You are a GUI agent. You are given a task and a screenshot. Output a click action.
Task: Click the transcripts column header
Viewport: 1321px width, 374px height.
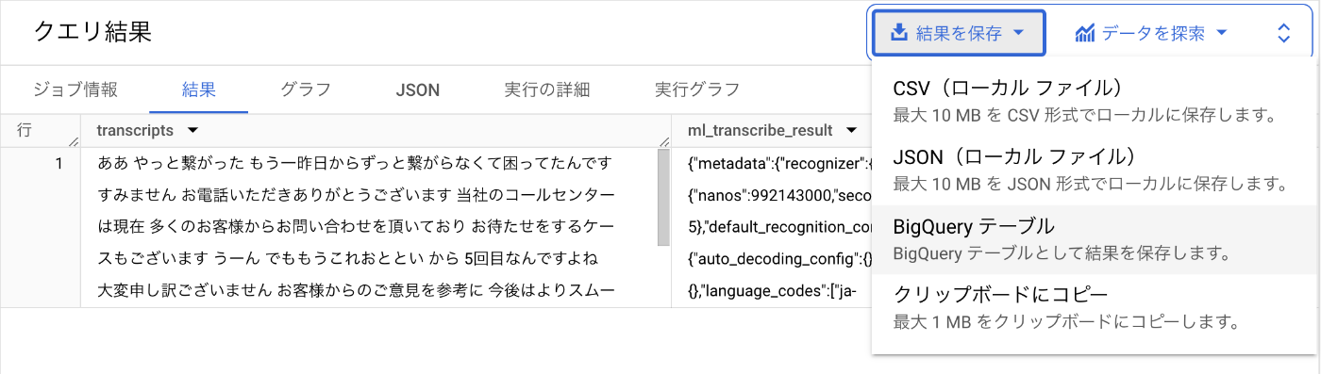point(136,130)
